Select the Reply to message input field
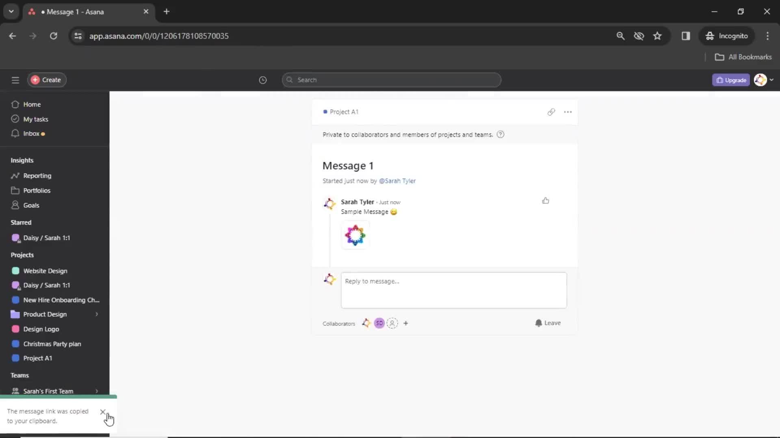This screenshot has width=780, height=438. point(453,289)
